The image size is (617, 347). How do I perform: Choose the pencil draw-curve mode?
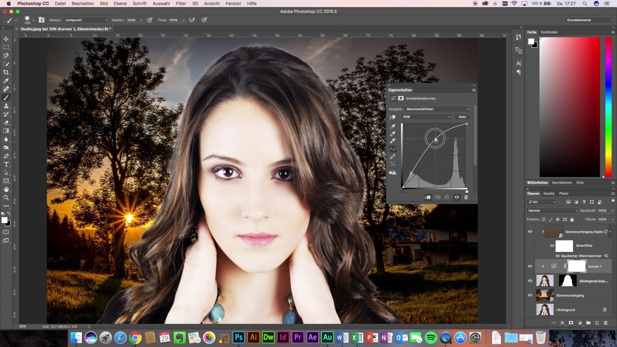pos(392,157)
